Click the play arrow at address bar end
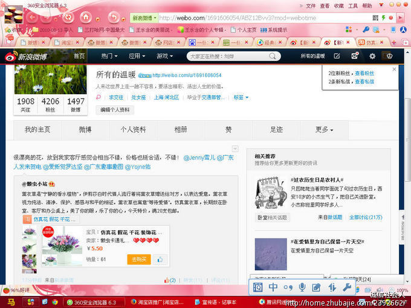Screen dimensions: 411x308 [x=400, y=18]
